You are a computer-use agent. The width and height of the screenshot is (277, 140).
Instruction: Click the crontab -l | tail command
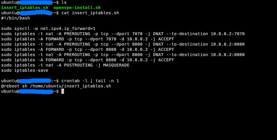click(90, 81)
